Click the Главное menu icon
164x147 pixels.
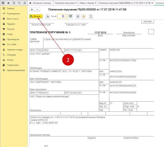(4, 9)
